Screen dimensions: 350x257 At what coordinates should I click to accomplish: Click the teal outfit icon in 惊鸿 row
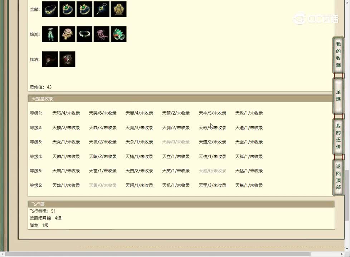pos(50,34)
